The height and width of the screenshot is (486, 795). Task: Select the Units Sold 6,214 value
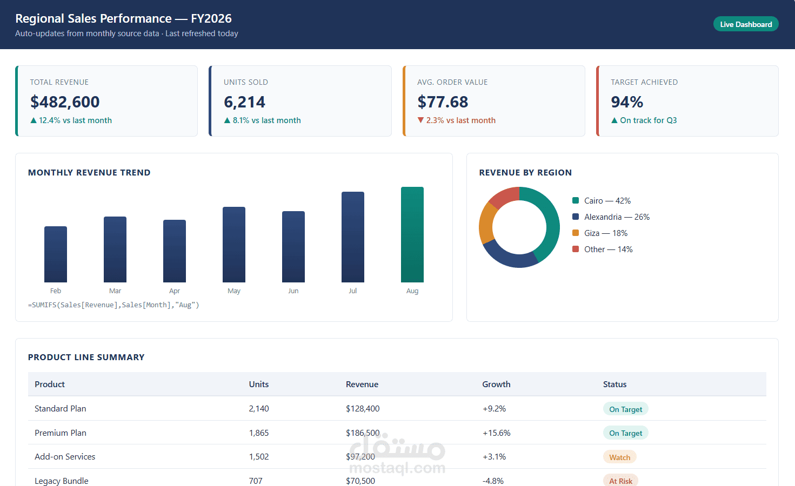tap(244, 102)
